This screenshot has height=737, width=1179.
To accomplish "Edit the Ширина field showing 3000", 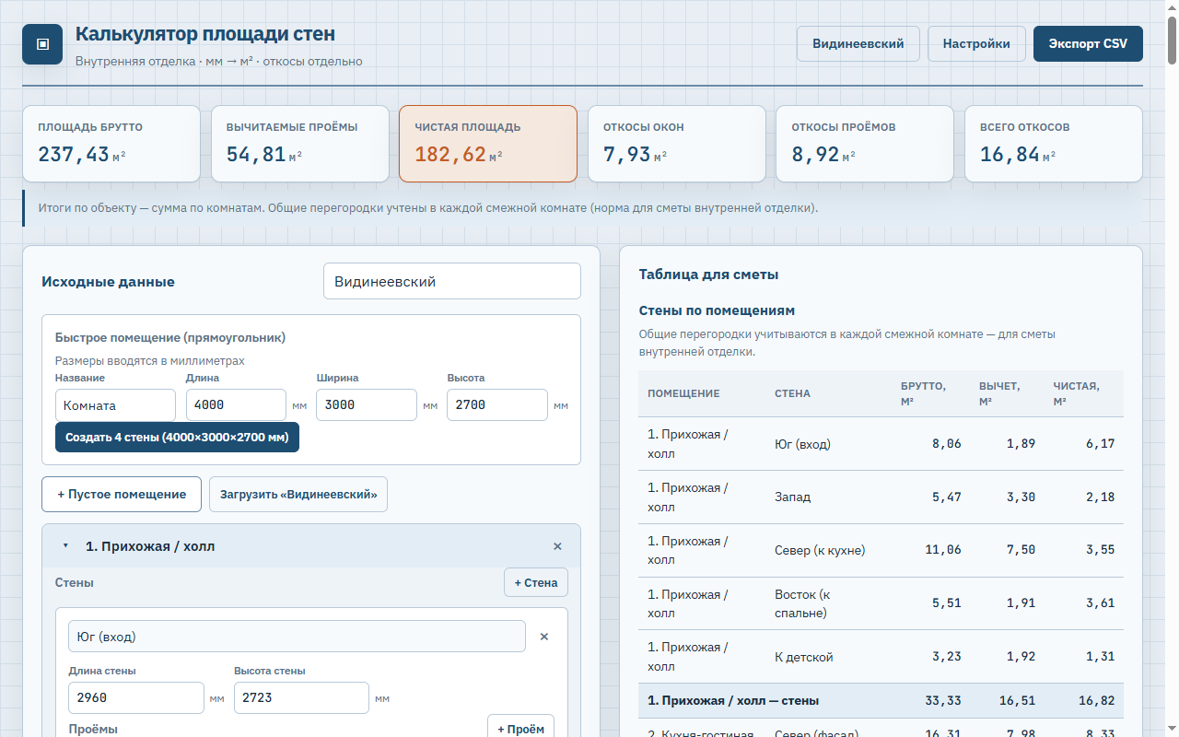I will click(x=367, y=404).
